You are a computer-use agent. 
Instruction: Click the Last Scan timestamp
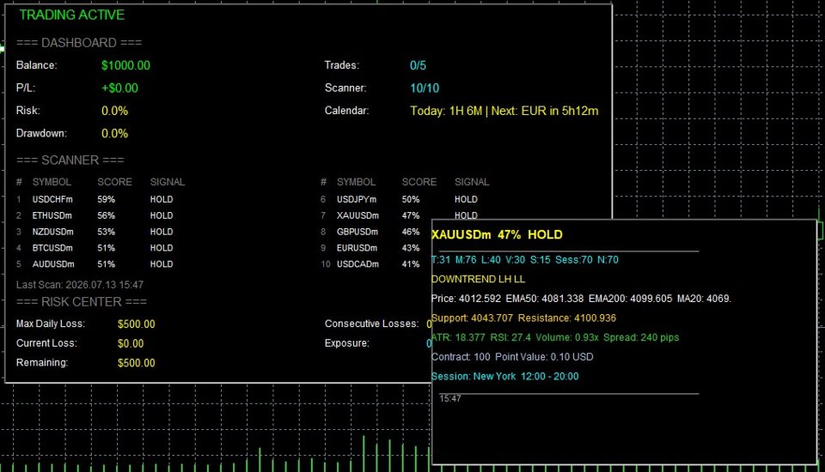coord(79,284)
